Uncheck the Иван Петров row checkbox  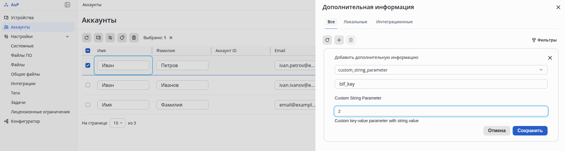(88, 65)
